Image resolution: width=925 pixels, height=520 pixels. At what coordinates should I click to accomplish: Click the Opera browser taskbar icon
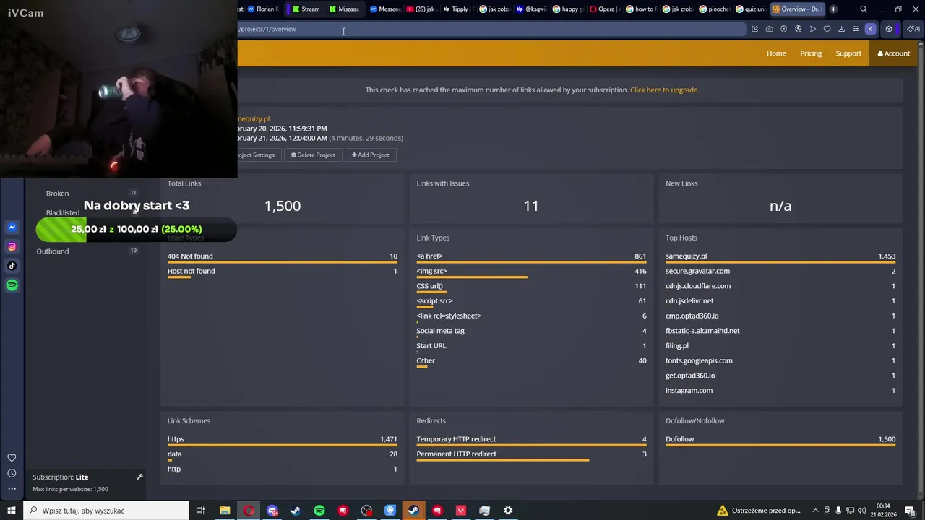pyautogui.click(x=249, y=511)
